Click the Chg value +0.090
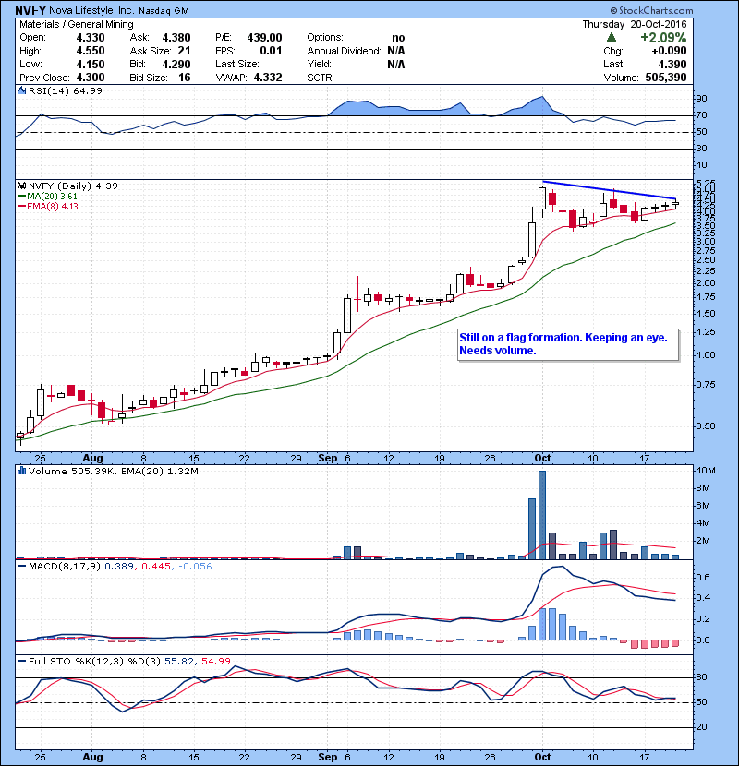This screenshot has width=739, height=766. 669,51
